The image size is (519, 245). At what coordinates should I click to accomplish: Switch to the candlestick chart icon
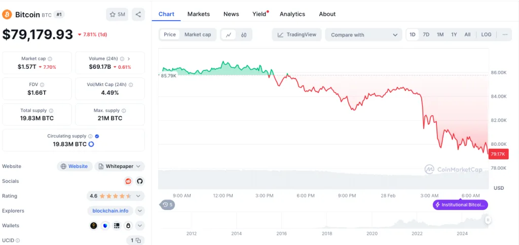coord(244,35)
